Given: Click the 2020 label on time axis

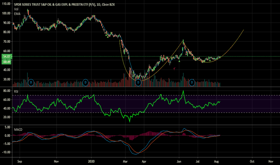Looking at the screenshot, I should point(91,161).
